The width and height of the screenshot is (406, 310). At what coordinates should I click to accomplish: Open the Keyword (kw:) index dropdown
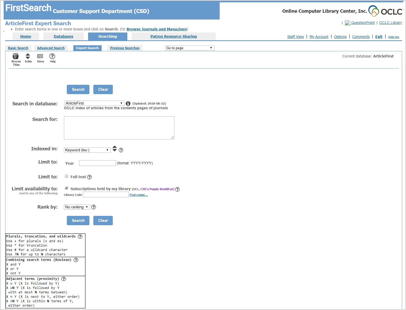click(87, 150)
